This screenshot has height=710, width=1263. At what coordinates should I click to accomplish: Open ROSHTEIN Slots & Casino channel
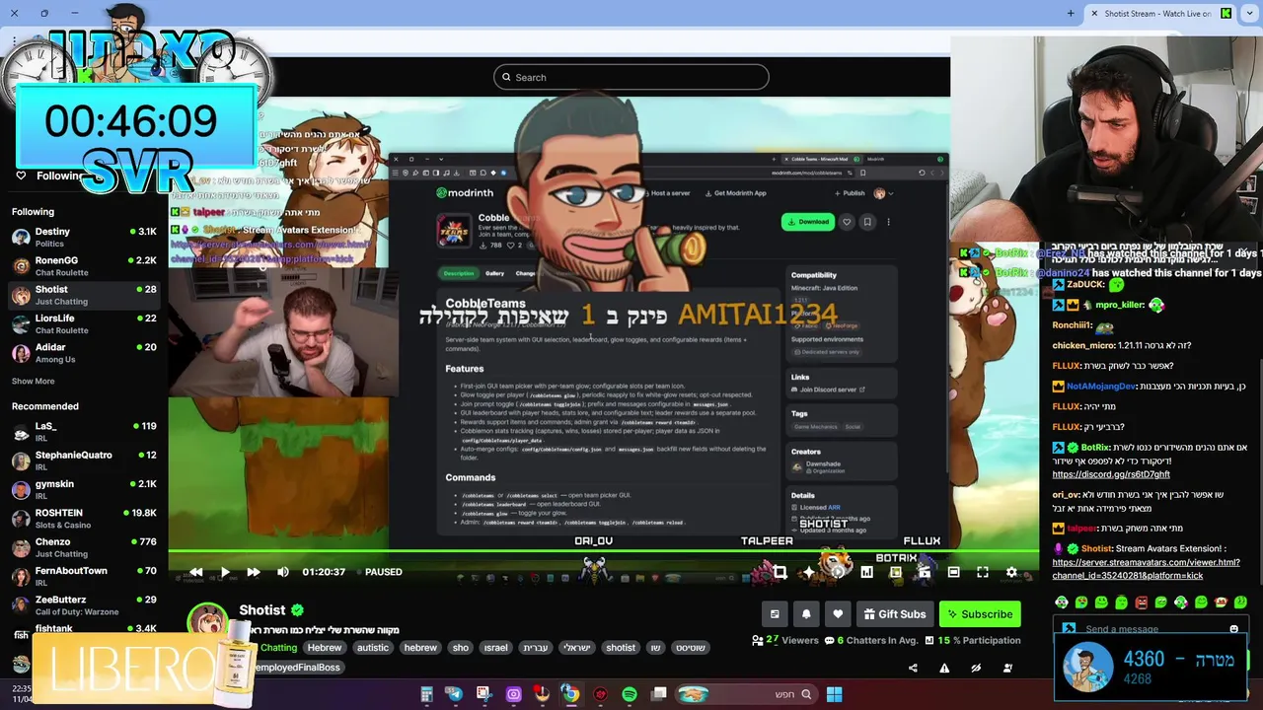pyautogui.click(x=84, y=519)
